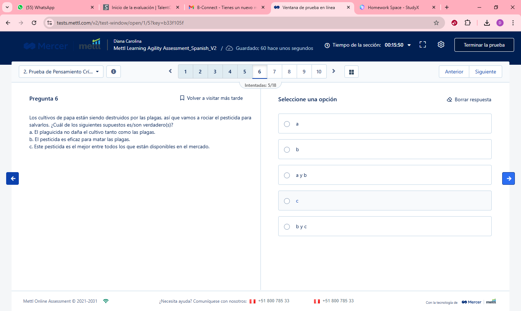Click the red extension icon in toolbar
This screenshot has height=311, width=521.
(454, 23)
